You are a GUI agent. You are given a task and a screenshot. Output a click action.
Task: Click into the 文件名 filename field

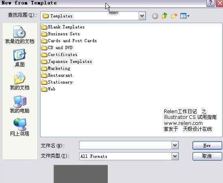[125, 145]
